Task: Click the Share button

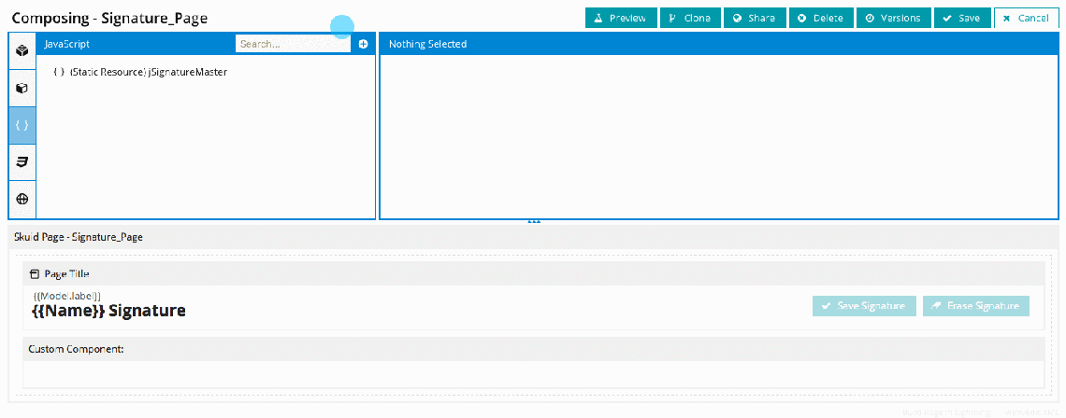Action: pyautogui.click(x=755, y=19)
